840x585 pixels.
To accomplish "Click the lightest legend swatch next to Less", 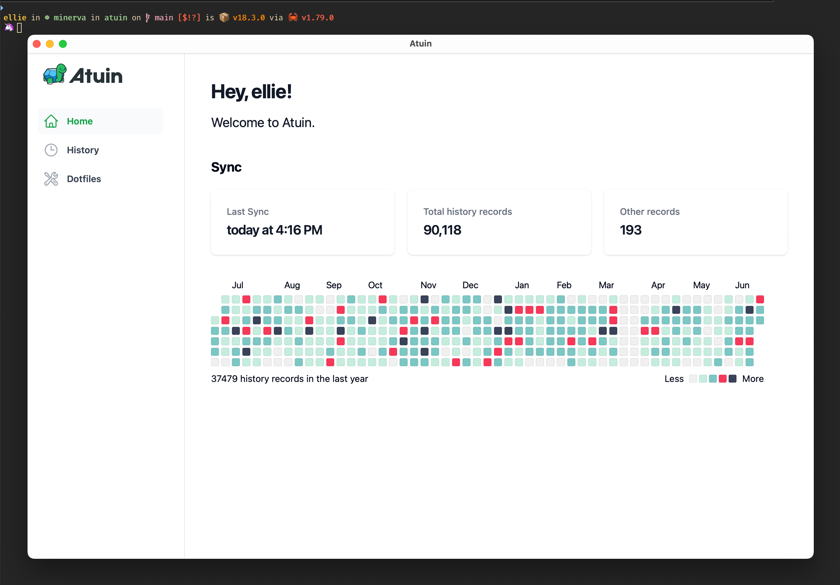I will click(x=693, y=379).
